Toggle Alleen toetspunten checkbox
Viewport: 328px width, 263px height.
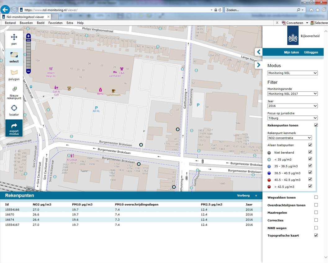pyautogui.click(x=310, y=145)
